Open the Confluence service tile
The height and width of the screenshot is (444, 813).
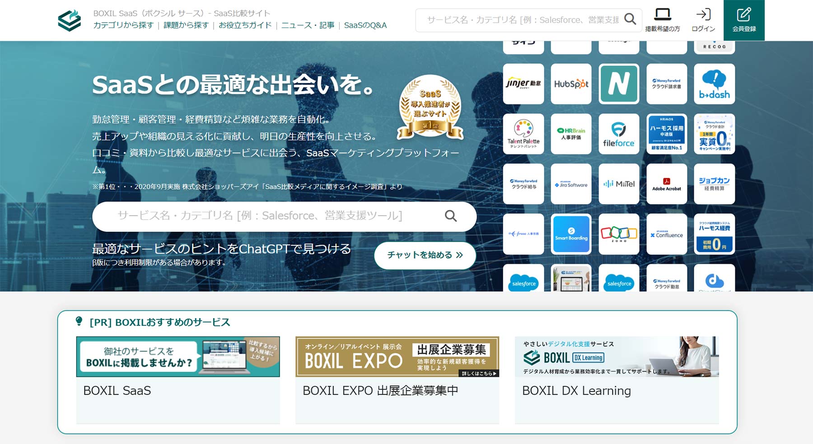coord(667,234)
